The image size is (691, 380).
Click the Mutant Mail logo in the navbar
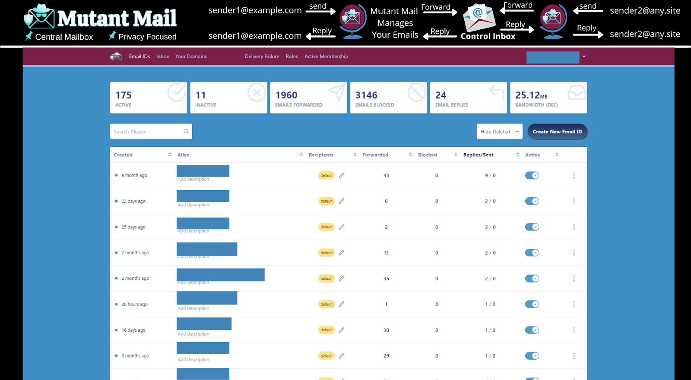click(116, 57)
